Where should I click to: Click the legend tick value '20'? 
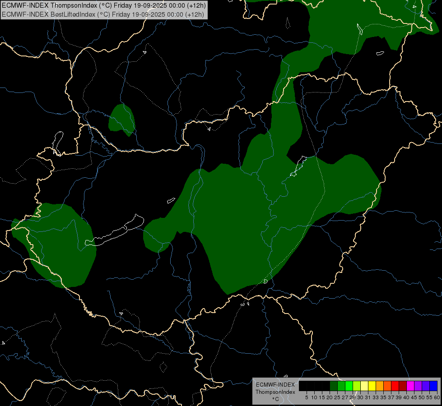click(x=330, y=397)
